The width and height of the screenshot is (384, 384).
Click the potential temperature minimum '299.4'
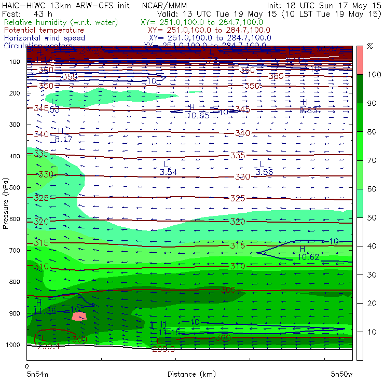click(48, 346)
